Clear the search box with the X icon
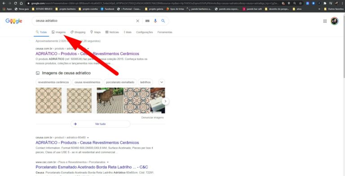Viewport: 345px width, 176px height. 137,21
